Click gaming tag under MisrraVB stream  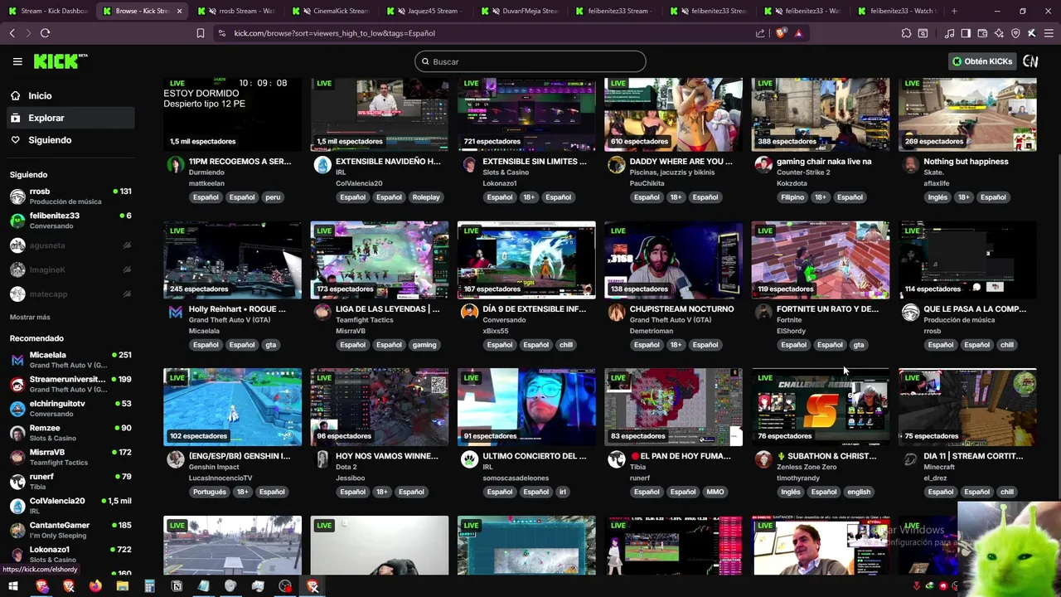424,345
